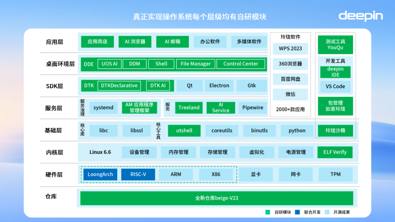Viewport: 395px width, 222px height.
Task: Click the 全新仓库beige-V23 bar
Action: (x=217, y=198)
